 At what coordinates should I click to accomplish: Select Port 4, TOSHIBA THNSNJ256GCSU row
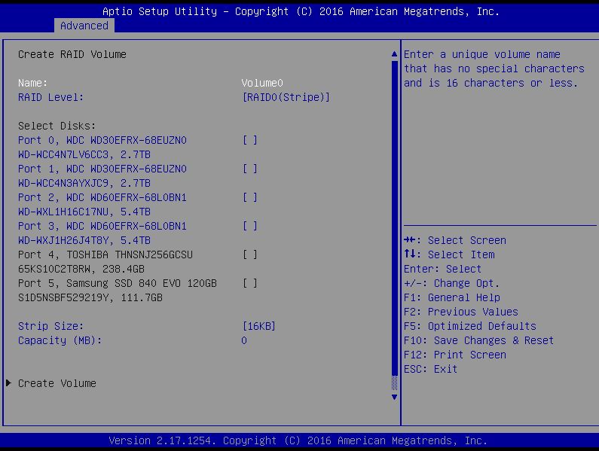pos(105,254)
